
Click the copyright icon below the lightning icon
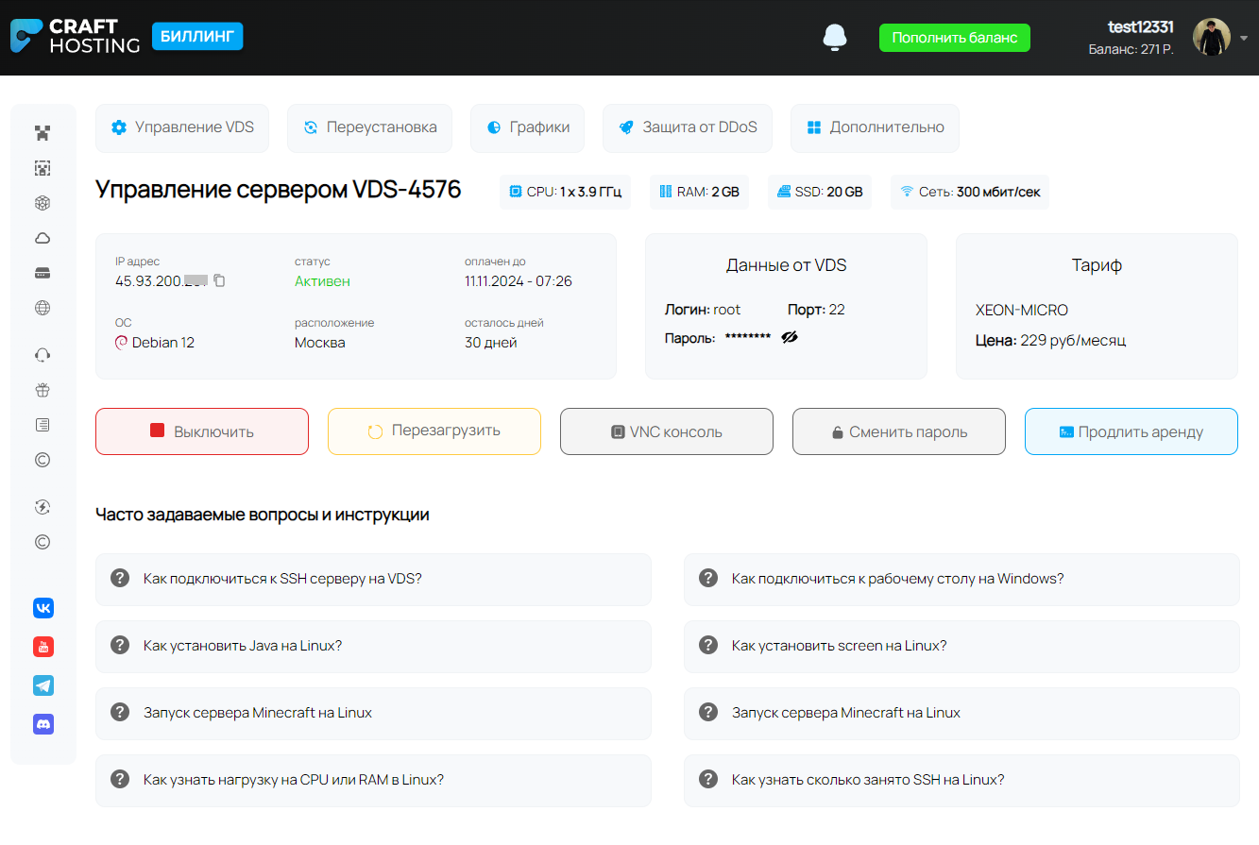[x=43, y=542]
